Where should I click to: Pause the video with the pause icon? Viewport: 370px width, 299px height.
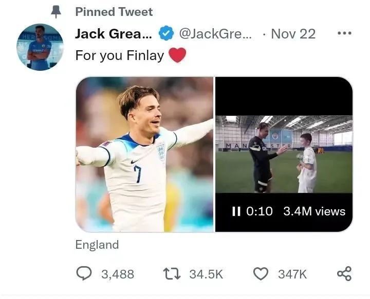[x=236, y=211]
